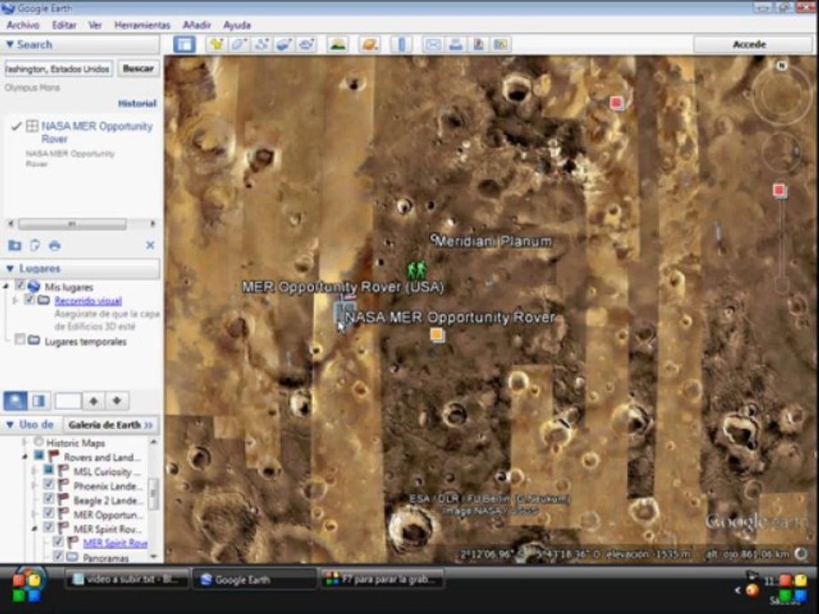Toggle the Mis lugares checkbox

tap(20, 285)
